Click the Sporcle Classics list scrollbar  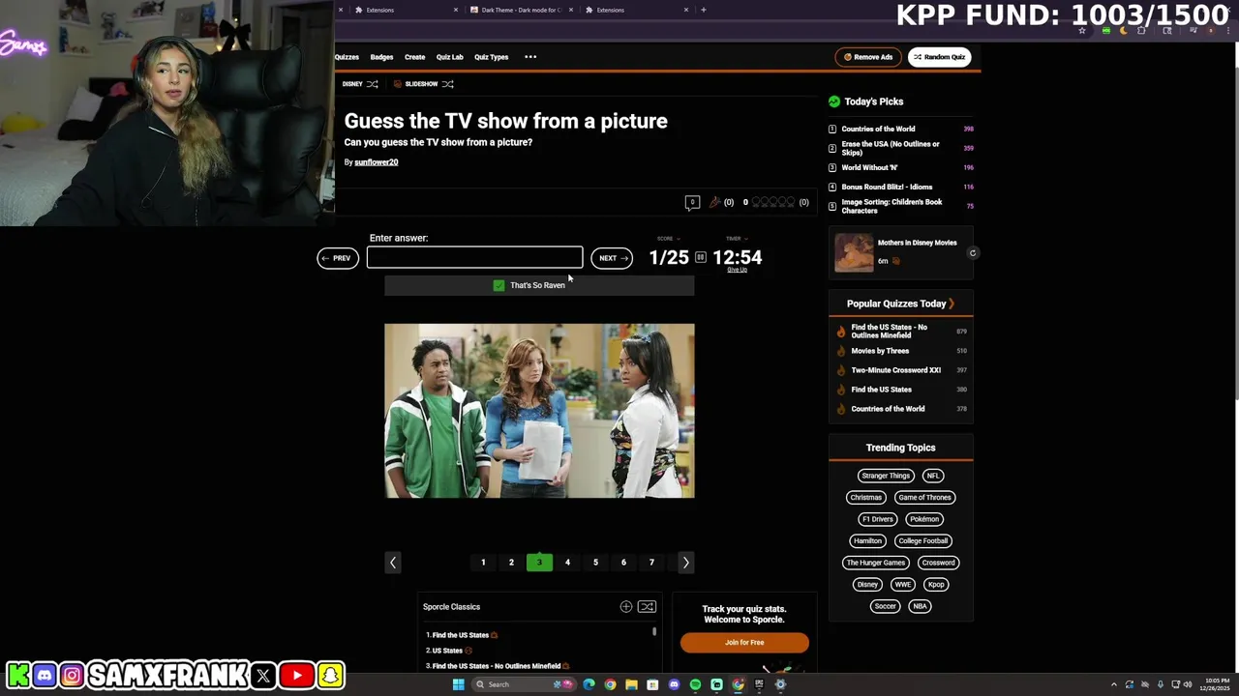tap(654, 631)
